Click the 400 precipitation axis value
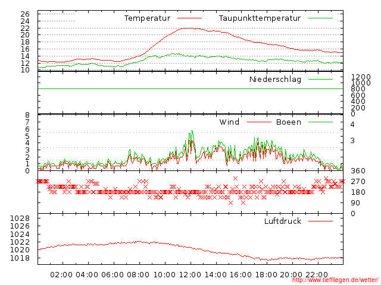This screenshot has height=285, width=381. [x=358, y=102]
